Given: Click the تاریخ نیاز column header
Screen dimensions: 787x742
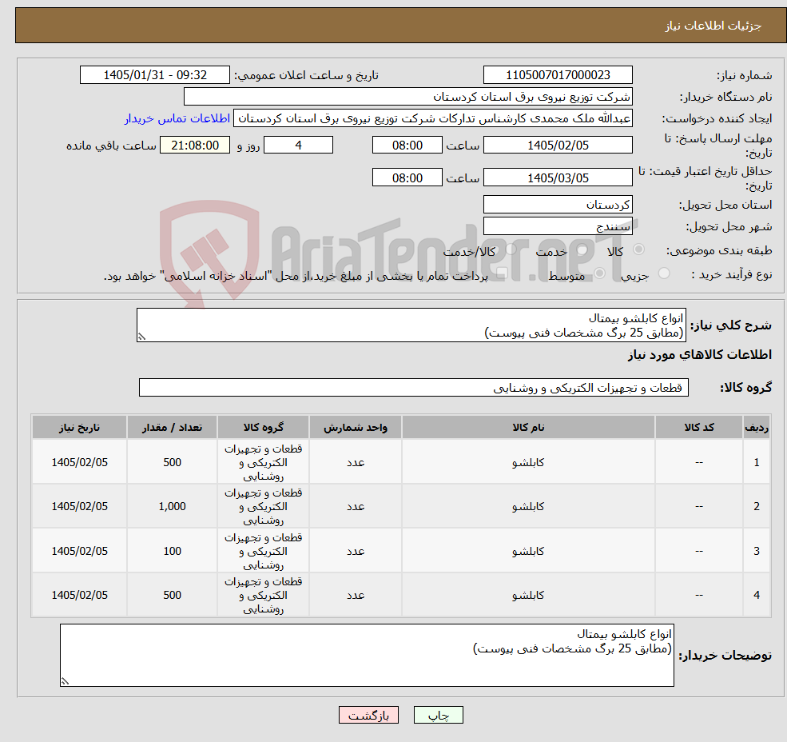Looking at the screenshot, I should coord(79,427).
